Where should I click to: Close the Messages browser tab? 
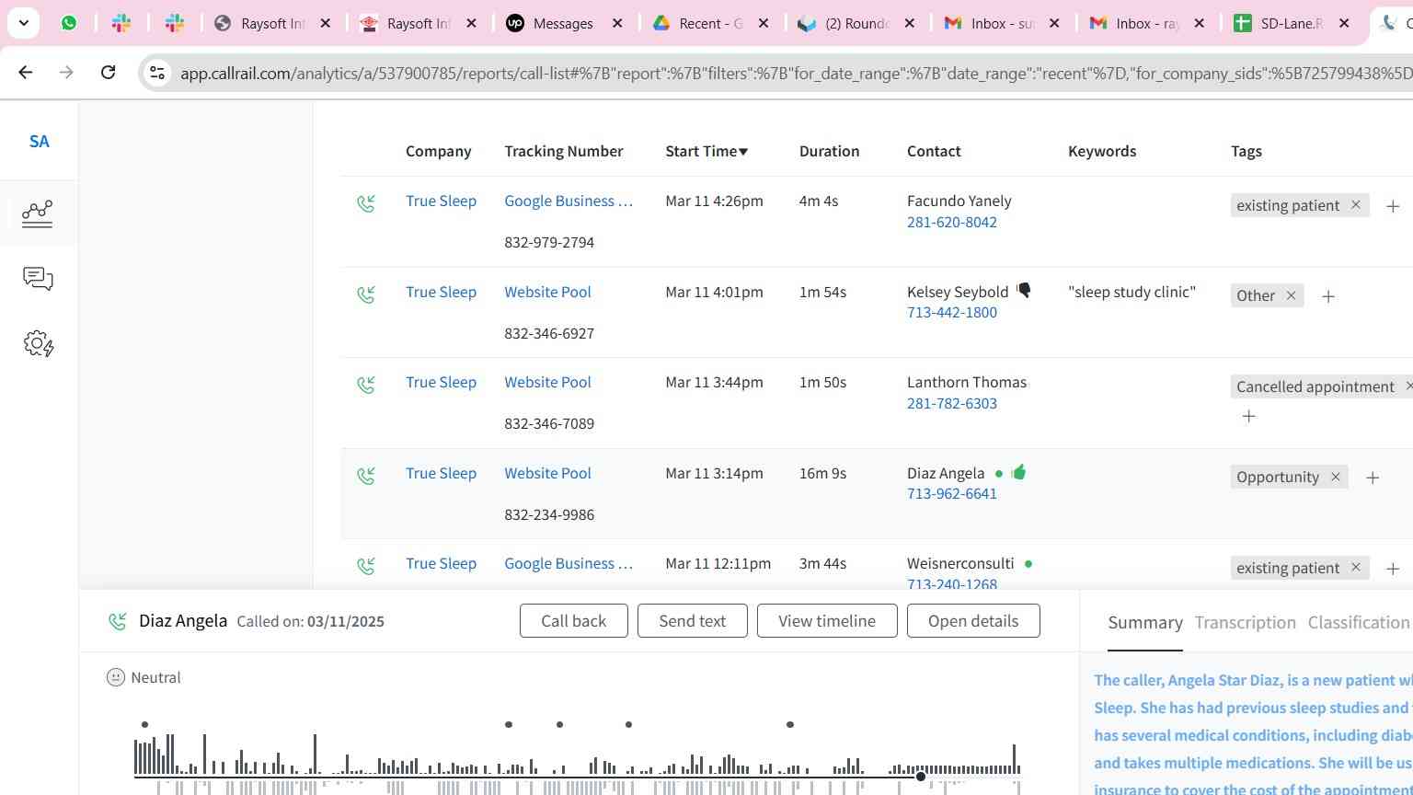coord(617,23)
